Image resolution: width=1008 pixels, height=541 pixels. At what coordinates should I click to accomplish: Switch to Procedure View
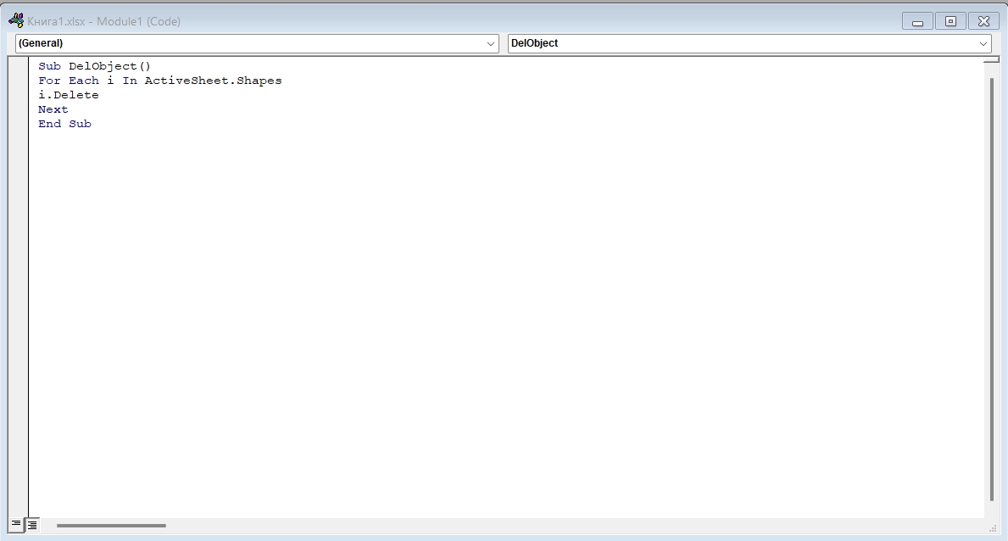(x=16, y=525)
